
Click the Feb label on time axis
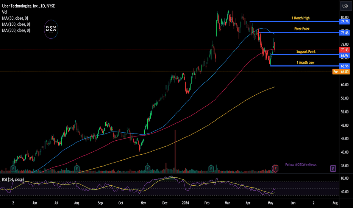(207, 203)
